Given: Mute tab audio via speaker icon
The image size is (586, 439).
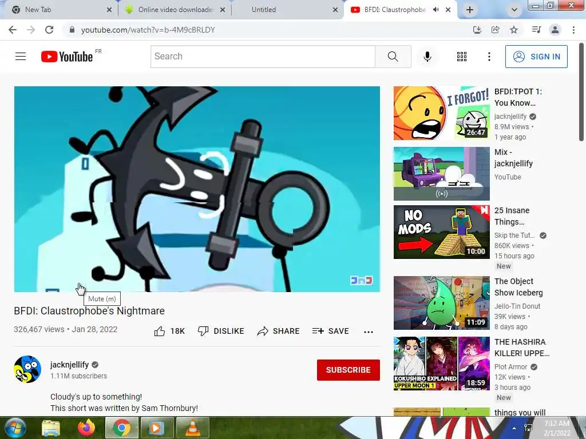Looking at the screenshot, I should [x=435, y=10].
